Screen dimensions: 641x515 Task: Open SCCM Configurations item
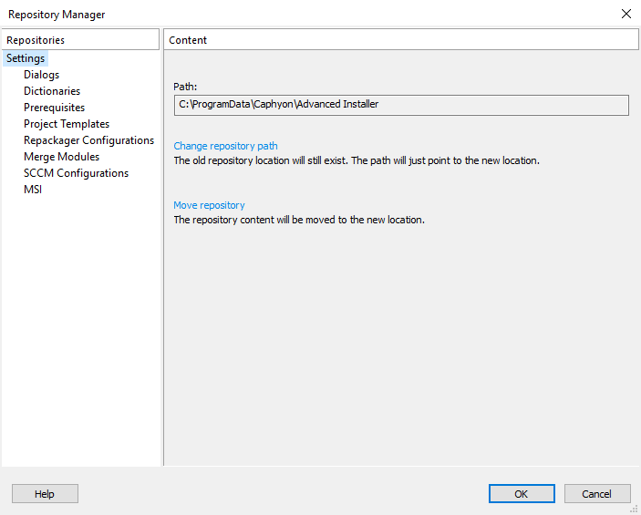(x=76, y=173)
